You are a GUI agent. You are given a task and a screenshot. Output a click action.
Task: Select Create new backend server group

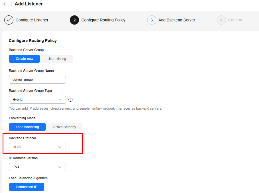click(24, 59)
